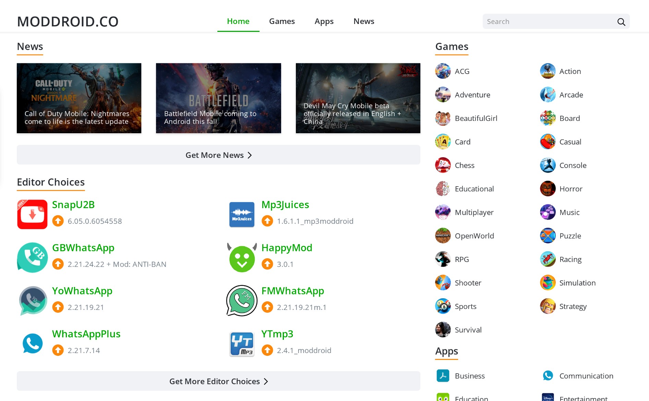Click the WhatsAppPlus title text
649x401 pixels.
click(86, 334)
